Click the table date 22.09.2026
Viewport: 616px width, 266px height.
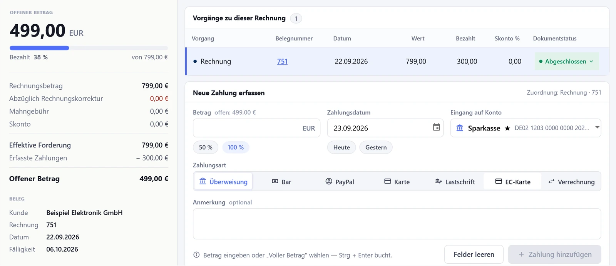point(351,61)
